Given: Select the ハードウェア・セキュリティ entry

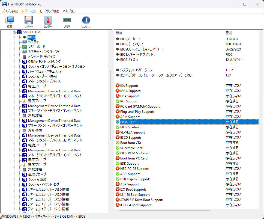Looking at the screenshot, I should [x=45, y=71].
